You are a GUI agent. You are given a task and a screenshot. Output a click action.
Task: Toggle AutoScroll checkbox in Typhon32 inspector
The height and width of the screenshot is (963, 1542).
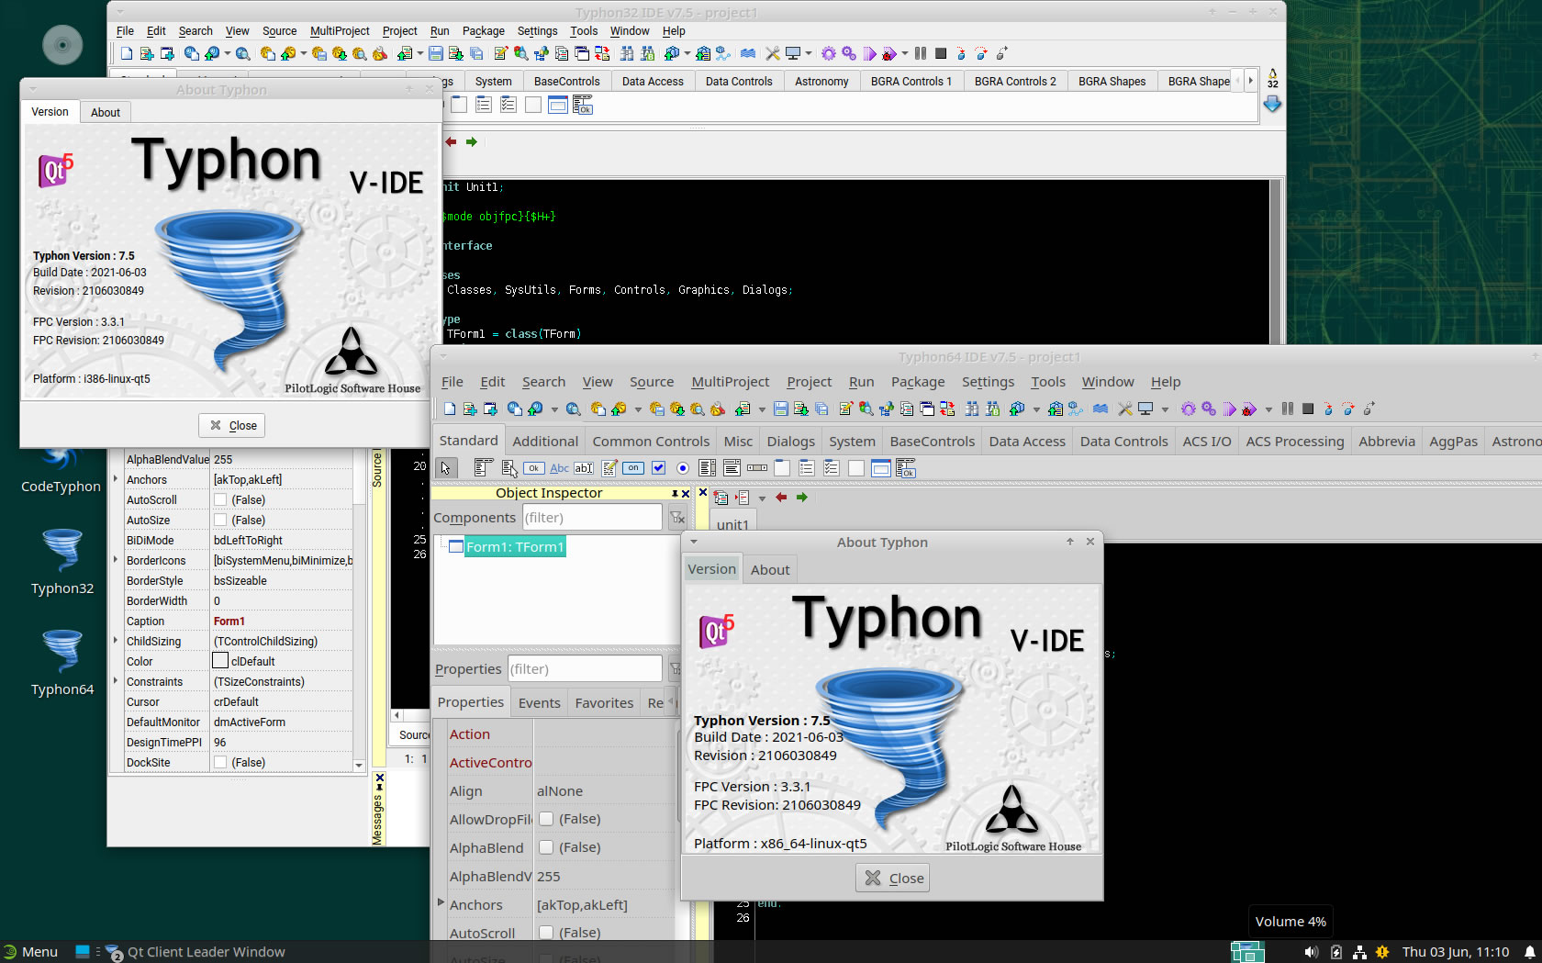(220, 499)
